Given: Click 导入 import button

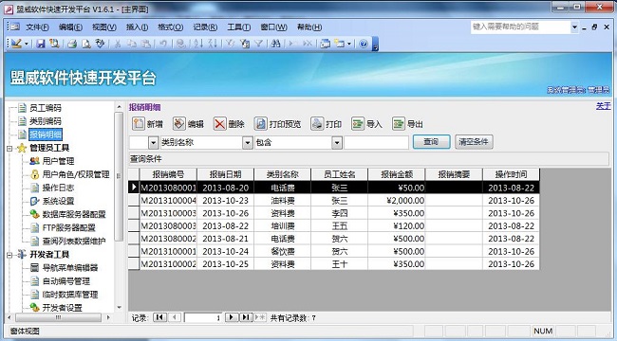Looking at the screenshot, I should click(x=366, y=124).
